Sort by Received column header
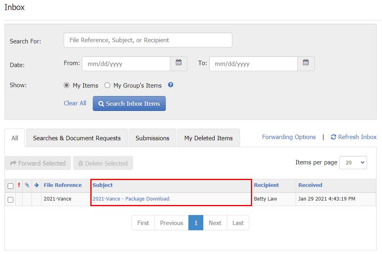 [310, 185]
